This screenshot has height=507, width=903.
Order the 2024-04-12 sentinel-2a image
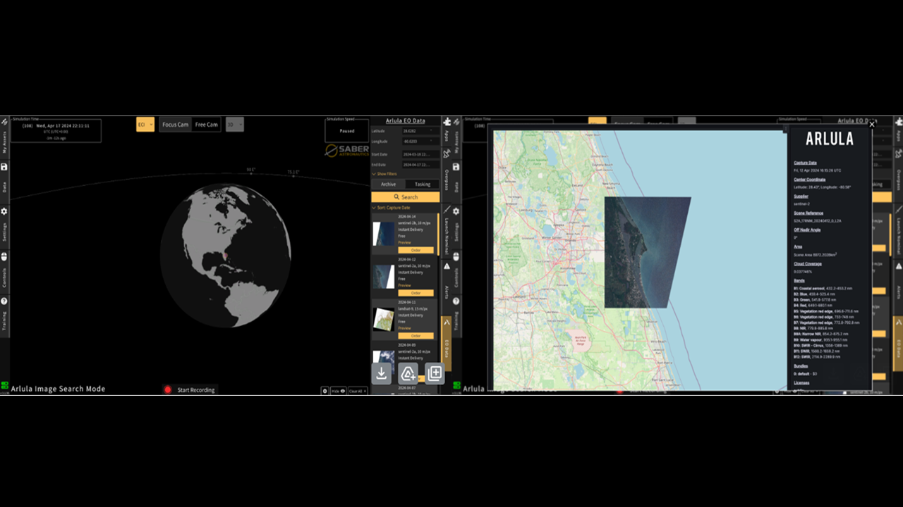click(x=416, y=293)
